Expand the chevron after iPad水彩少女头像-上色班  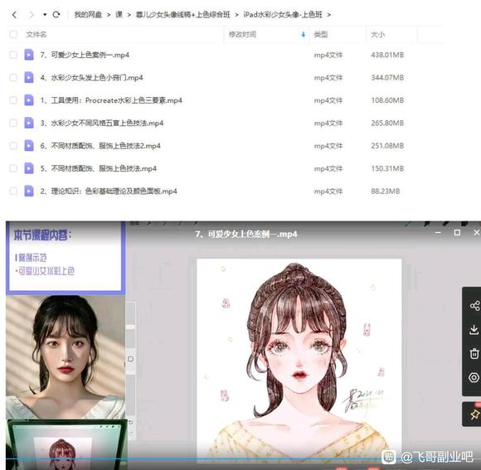tap(329, 15)
